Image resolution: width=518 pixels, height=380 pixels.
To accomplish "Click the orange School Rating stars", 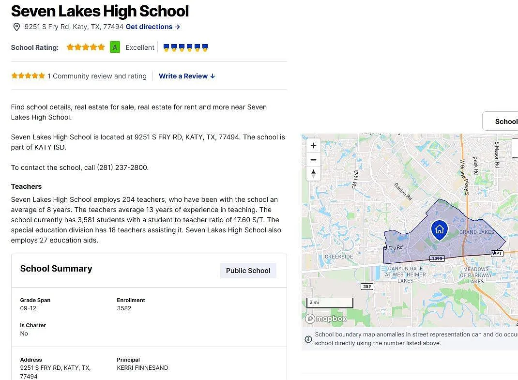I will pyautogui.click(x=86, y=47).
